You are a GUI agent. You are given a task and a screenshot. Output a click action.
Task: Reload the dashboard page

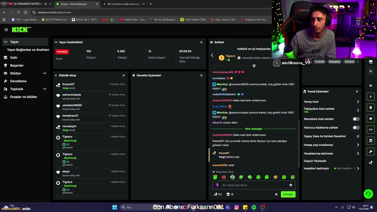point(18,12)
